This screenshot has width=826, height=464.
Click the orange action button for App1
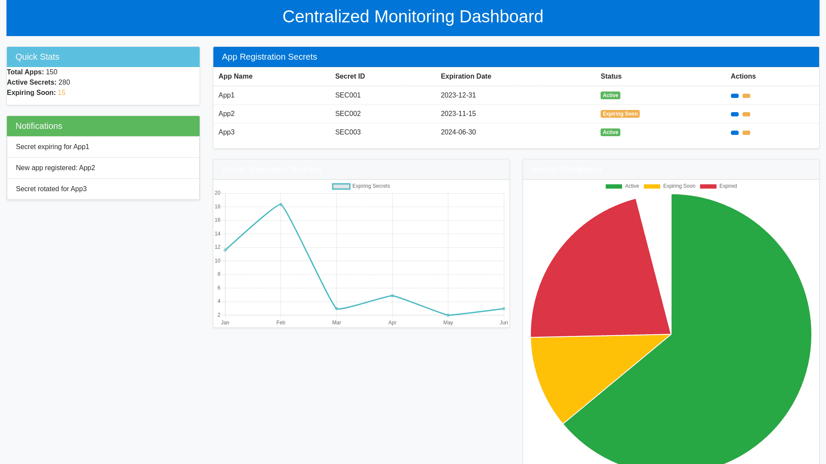(x=746, y=96)
